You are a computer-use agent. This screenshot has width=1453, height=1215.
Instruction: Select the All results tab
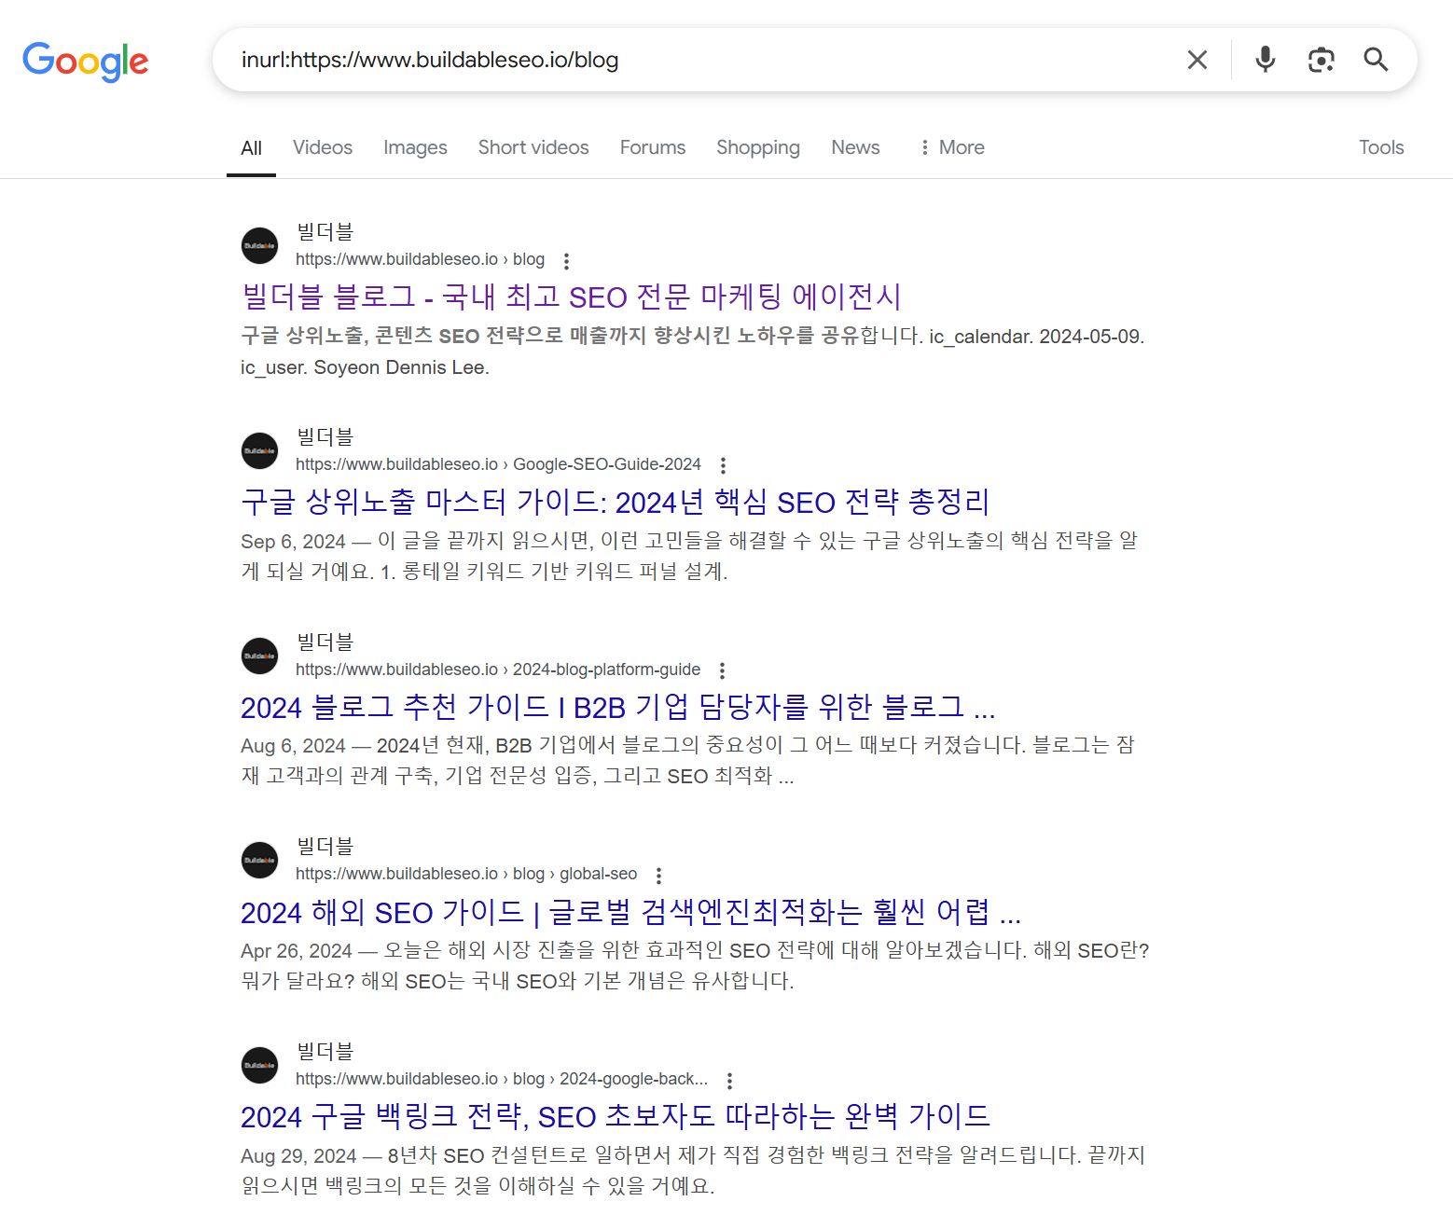pyautogui.click(x=251, y=147)
